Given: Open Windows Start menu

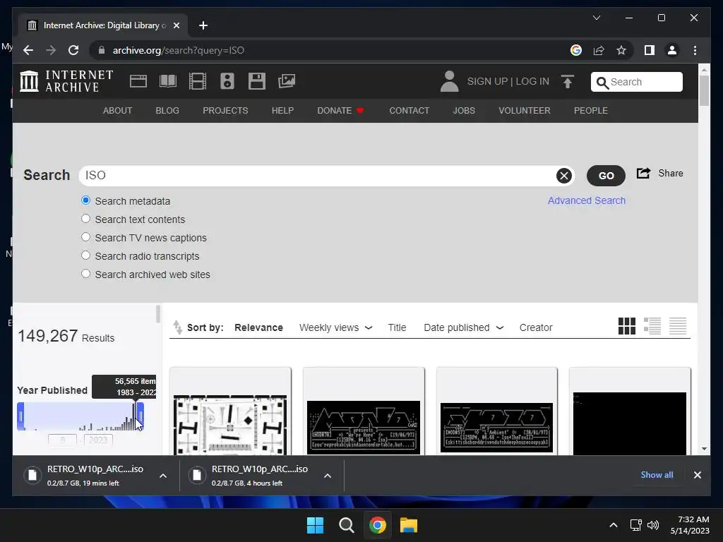Looking at the screenshot, I should [x=316, y=525].
